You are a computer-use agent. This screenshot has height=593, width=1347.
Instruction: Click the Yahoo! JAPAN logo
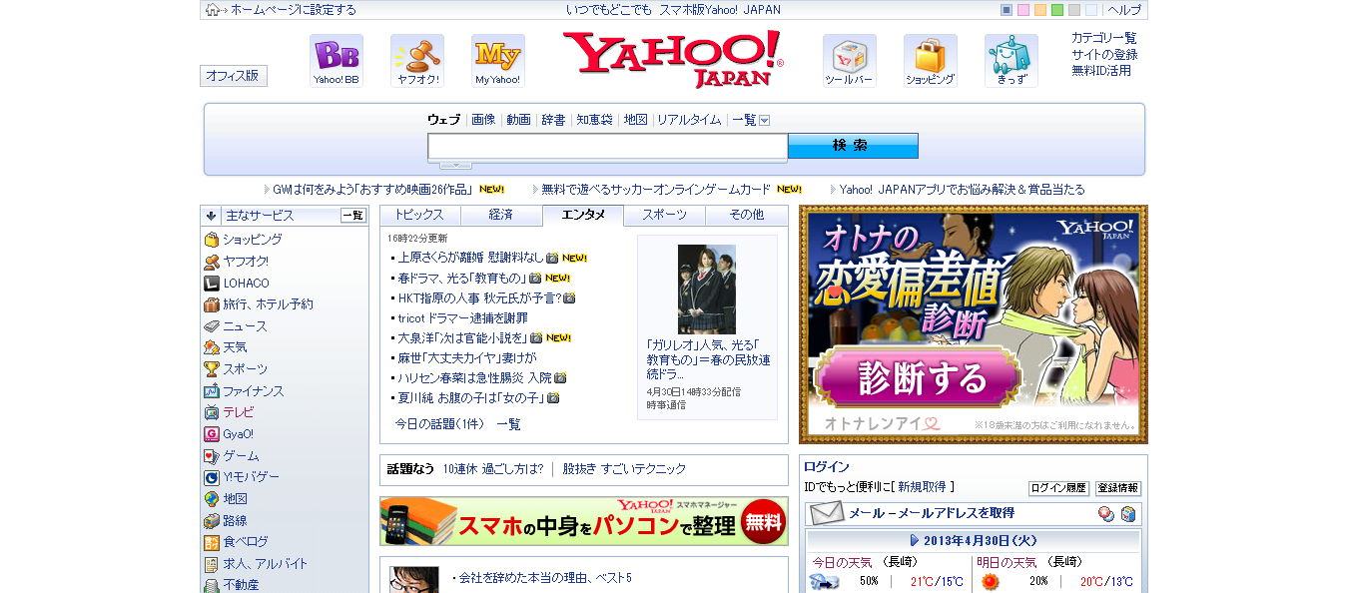[x=673, y=59]
